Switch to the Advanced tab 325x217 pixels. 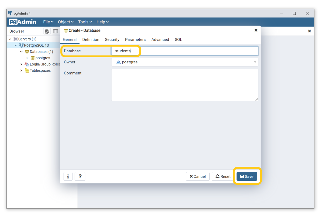160,39
